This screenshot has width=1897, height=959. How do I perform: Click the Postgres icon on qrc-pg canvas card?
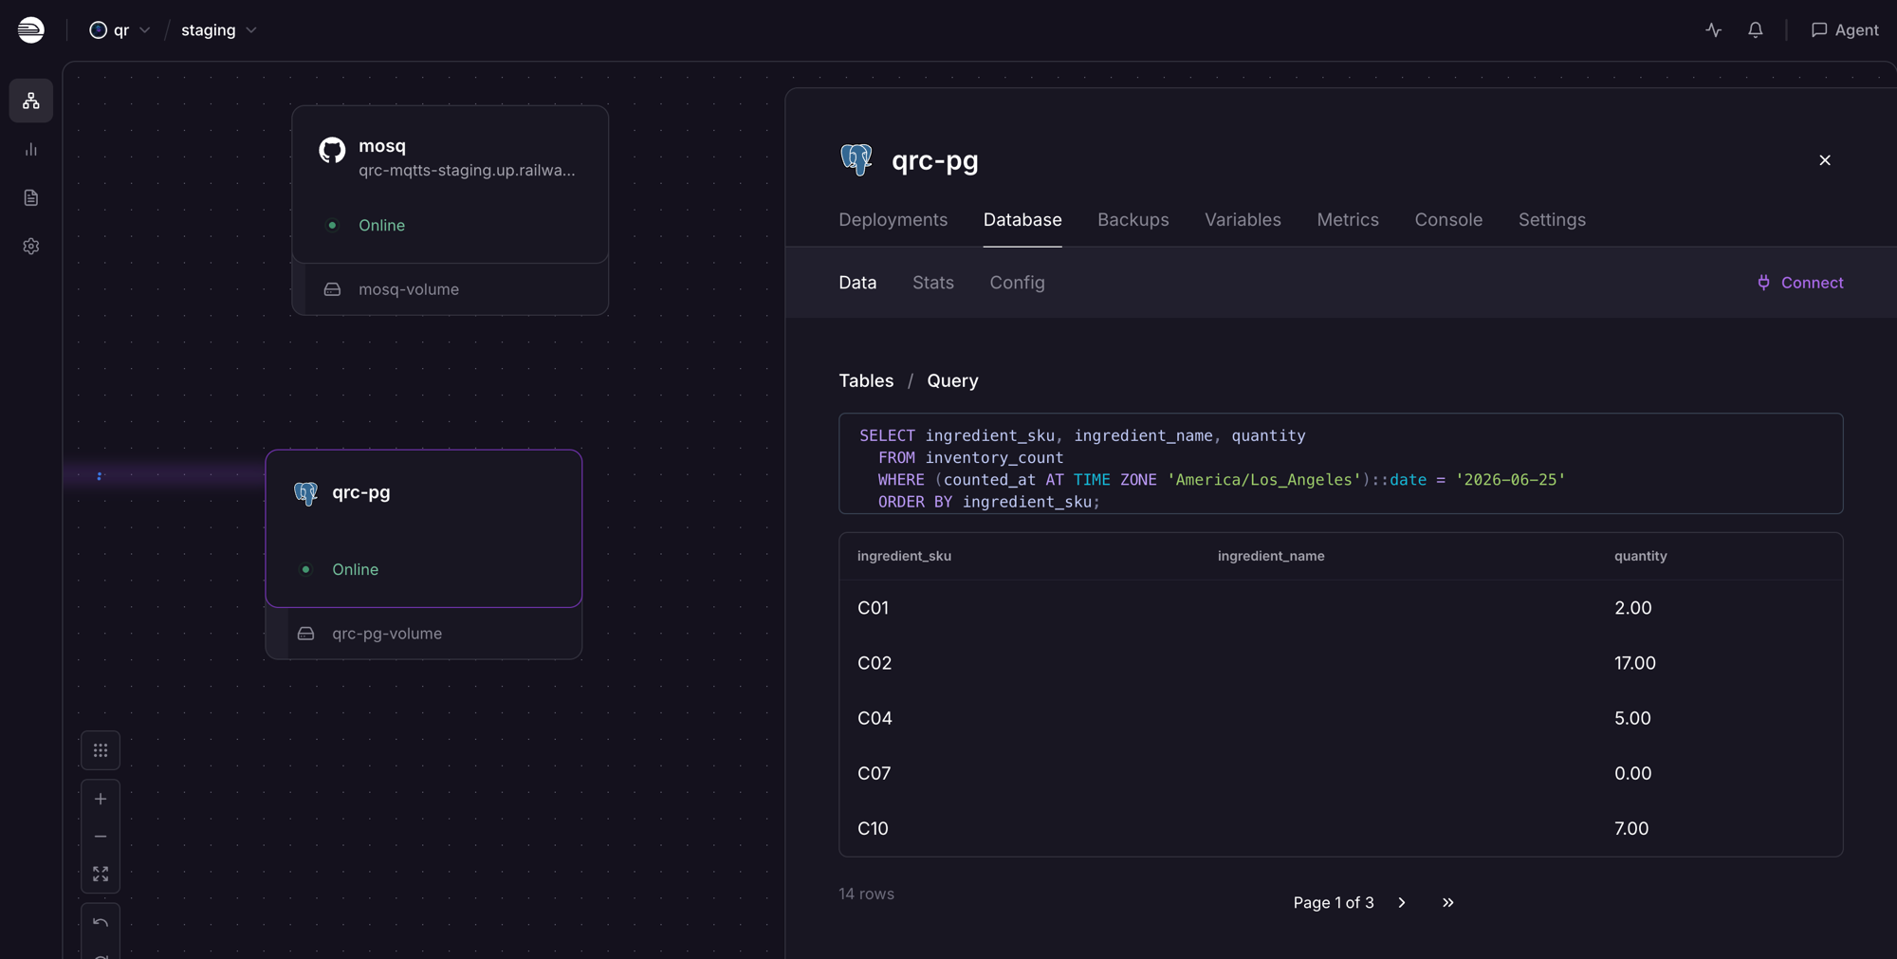(305, 493)
